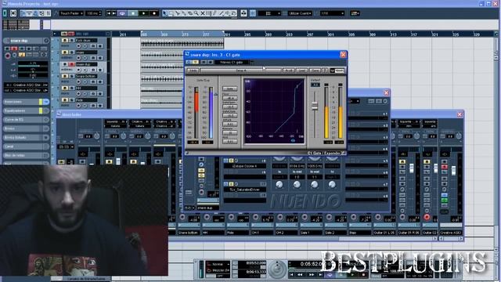501x282 pixels.
Task: Click the A->B copy button in C1 gate
Action: 289,70
